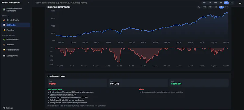The width and height of the screenshot is (244, 110).
Task: Select the active 1Y range in top bar
Action: coord(226,3)
